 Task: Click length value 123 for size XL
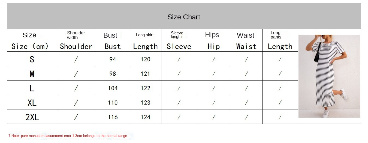point(145,102)
